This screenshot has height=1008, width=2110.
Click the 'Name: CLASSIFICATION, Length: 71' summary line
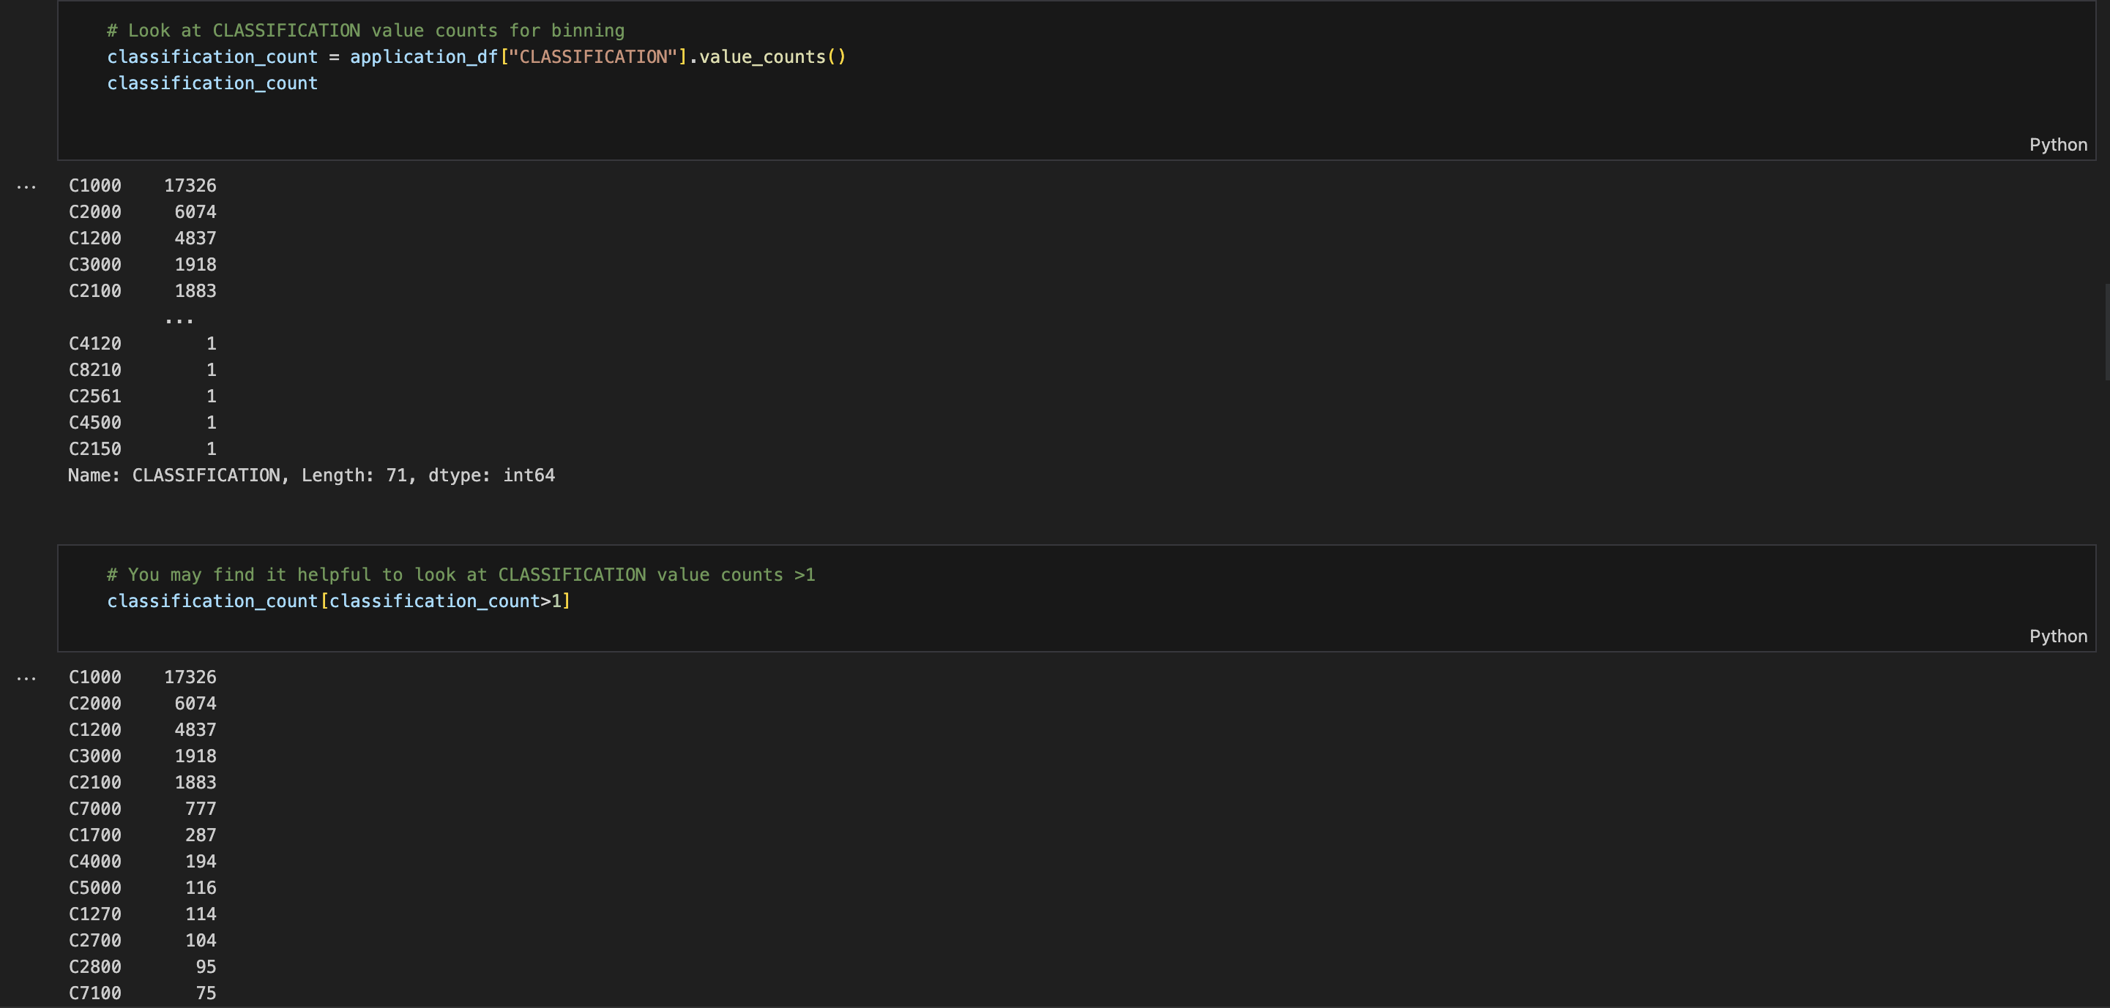tap(311, 475)
